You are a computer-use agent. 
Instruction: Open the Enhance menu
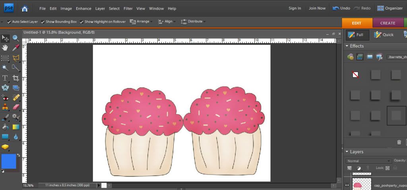tap(83, 9)
